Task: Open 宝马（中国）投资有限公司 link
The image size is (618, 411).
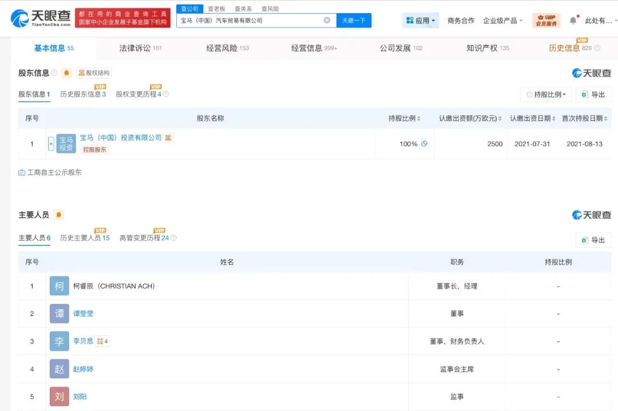Action: point(121,137)
